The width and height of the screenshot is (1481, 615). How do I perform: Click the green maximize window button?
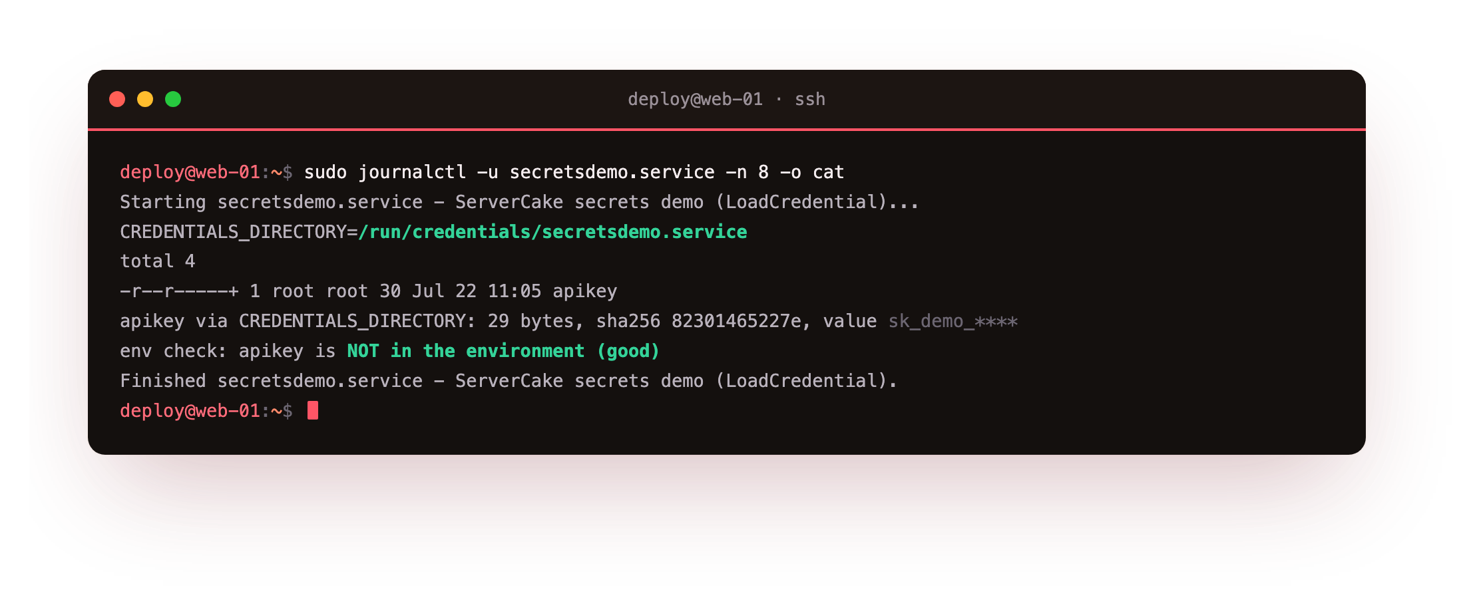[173, 99]
